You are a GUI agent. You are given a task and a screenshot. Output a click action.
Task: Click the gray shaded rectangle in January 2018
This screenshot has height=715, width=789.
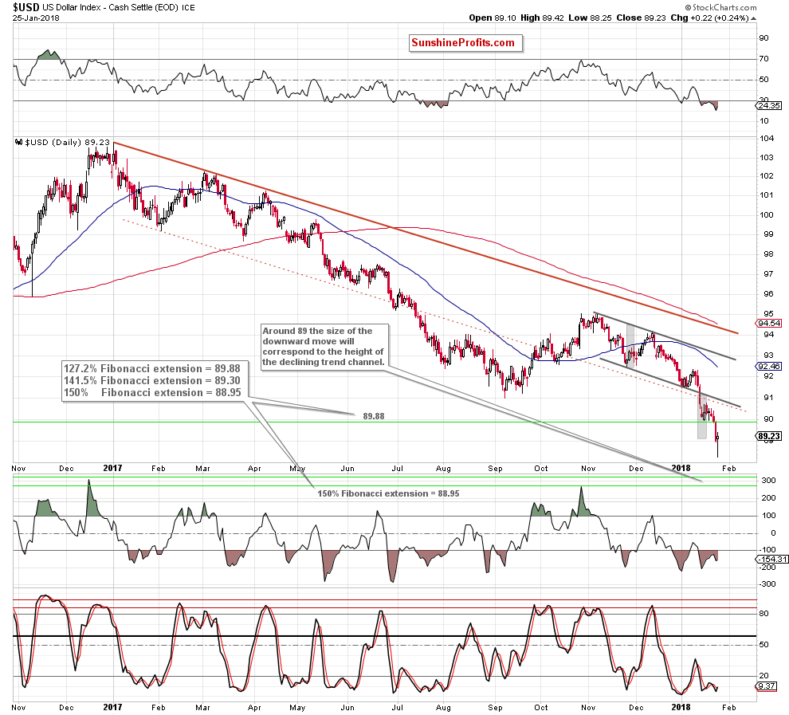coord(701,415)
